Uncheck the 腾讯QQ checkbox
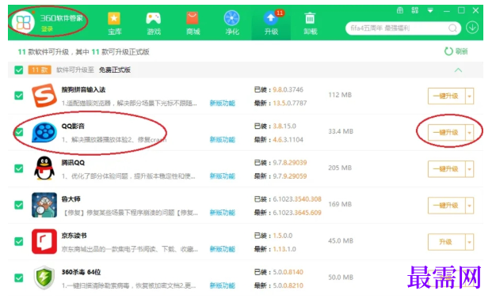496x302 pixels. coord(19,168)
